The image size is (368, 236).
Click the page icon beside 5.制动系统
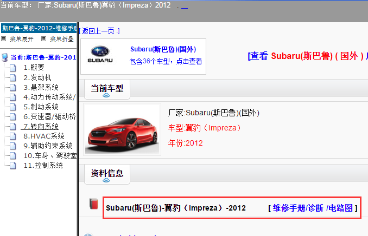pos(13,107)
